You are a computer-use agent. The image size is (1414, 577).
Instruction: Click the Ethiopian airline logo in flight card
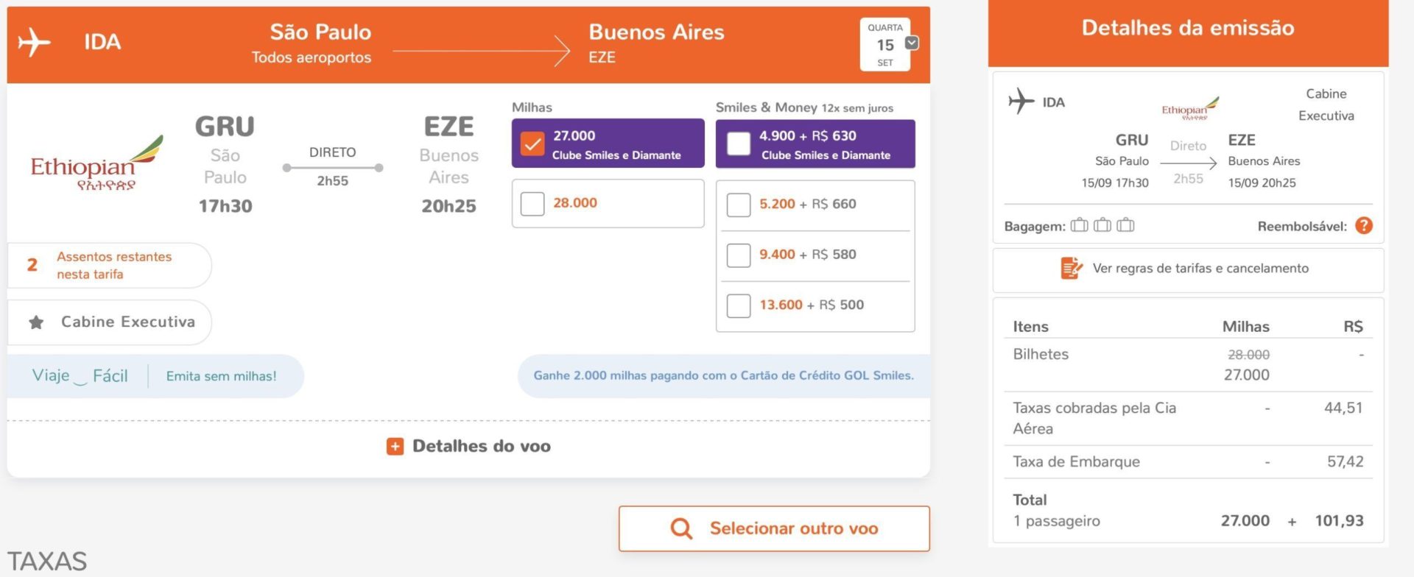[96, 163]
